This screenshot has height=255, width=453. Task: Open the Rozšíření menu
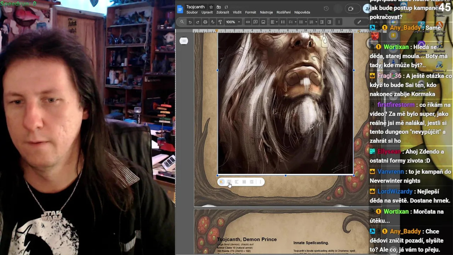(283, 12)
